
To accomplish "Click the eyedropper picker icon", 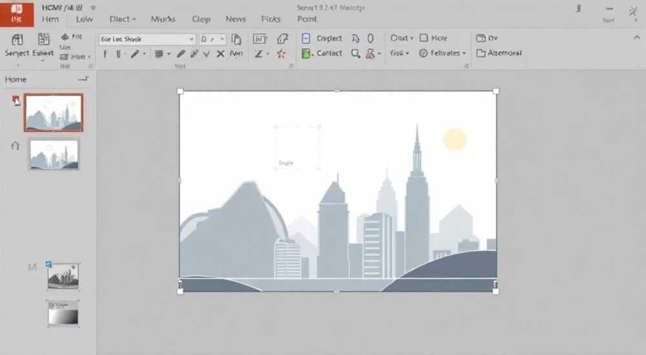I will click(194, 54).
